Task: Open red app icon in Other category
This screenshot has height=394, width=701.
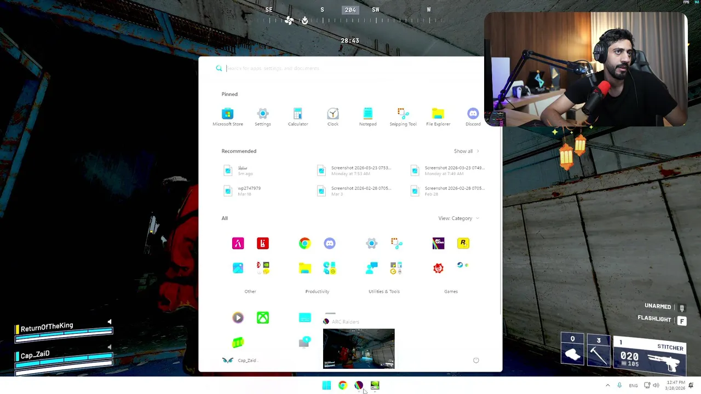Action: coord(263,243)
